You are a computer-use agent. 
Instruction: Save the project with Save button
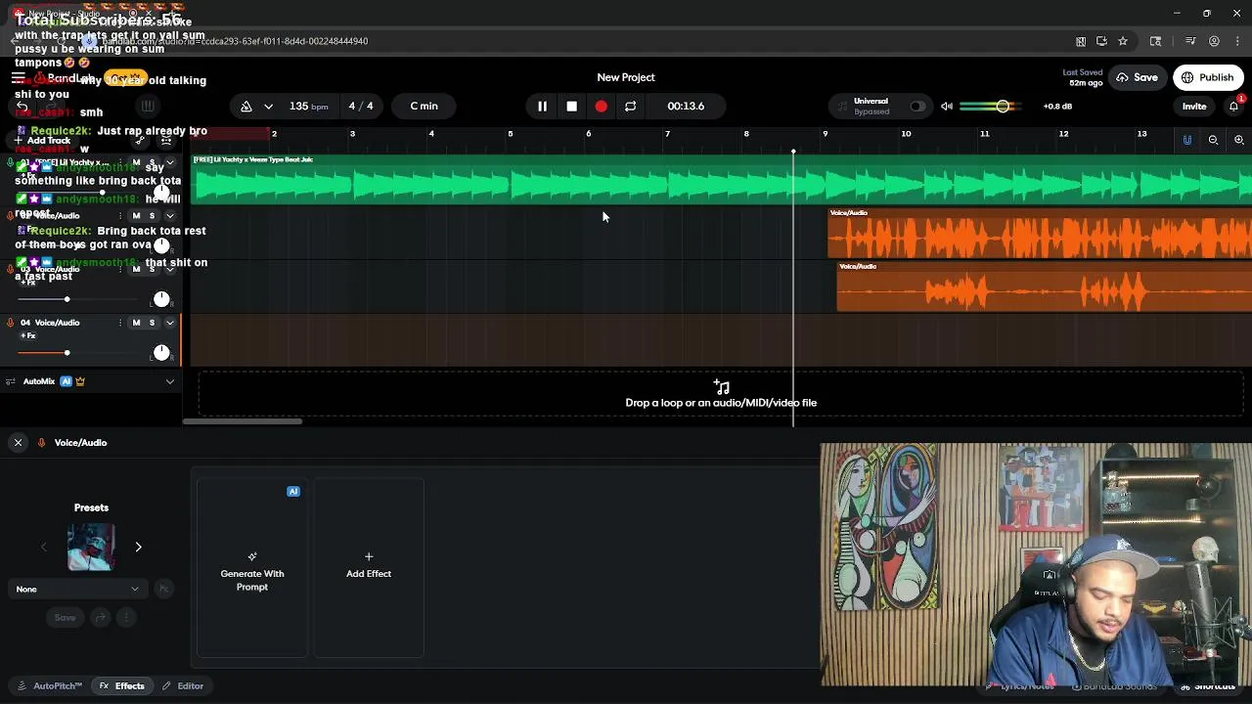point(1137,77)
